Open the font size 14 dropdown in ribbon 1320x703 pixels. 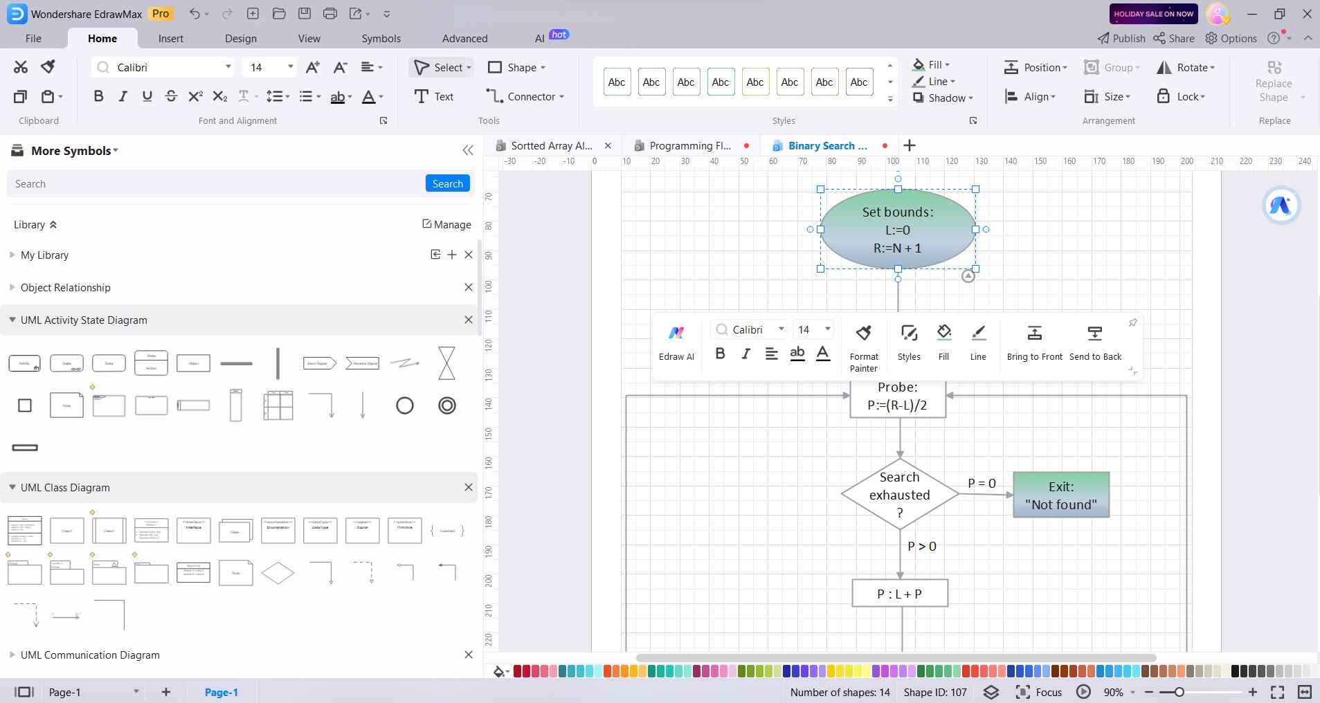[291, 67]
